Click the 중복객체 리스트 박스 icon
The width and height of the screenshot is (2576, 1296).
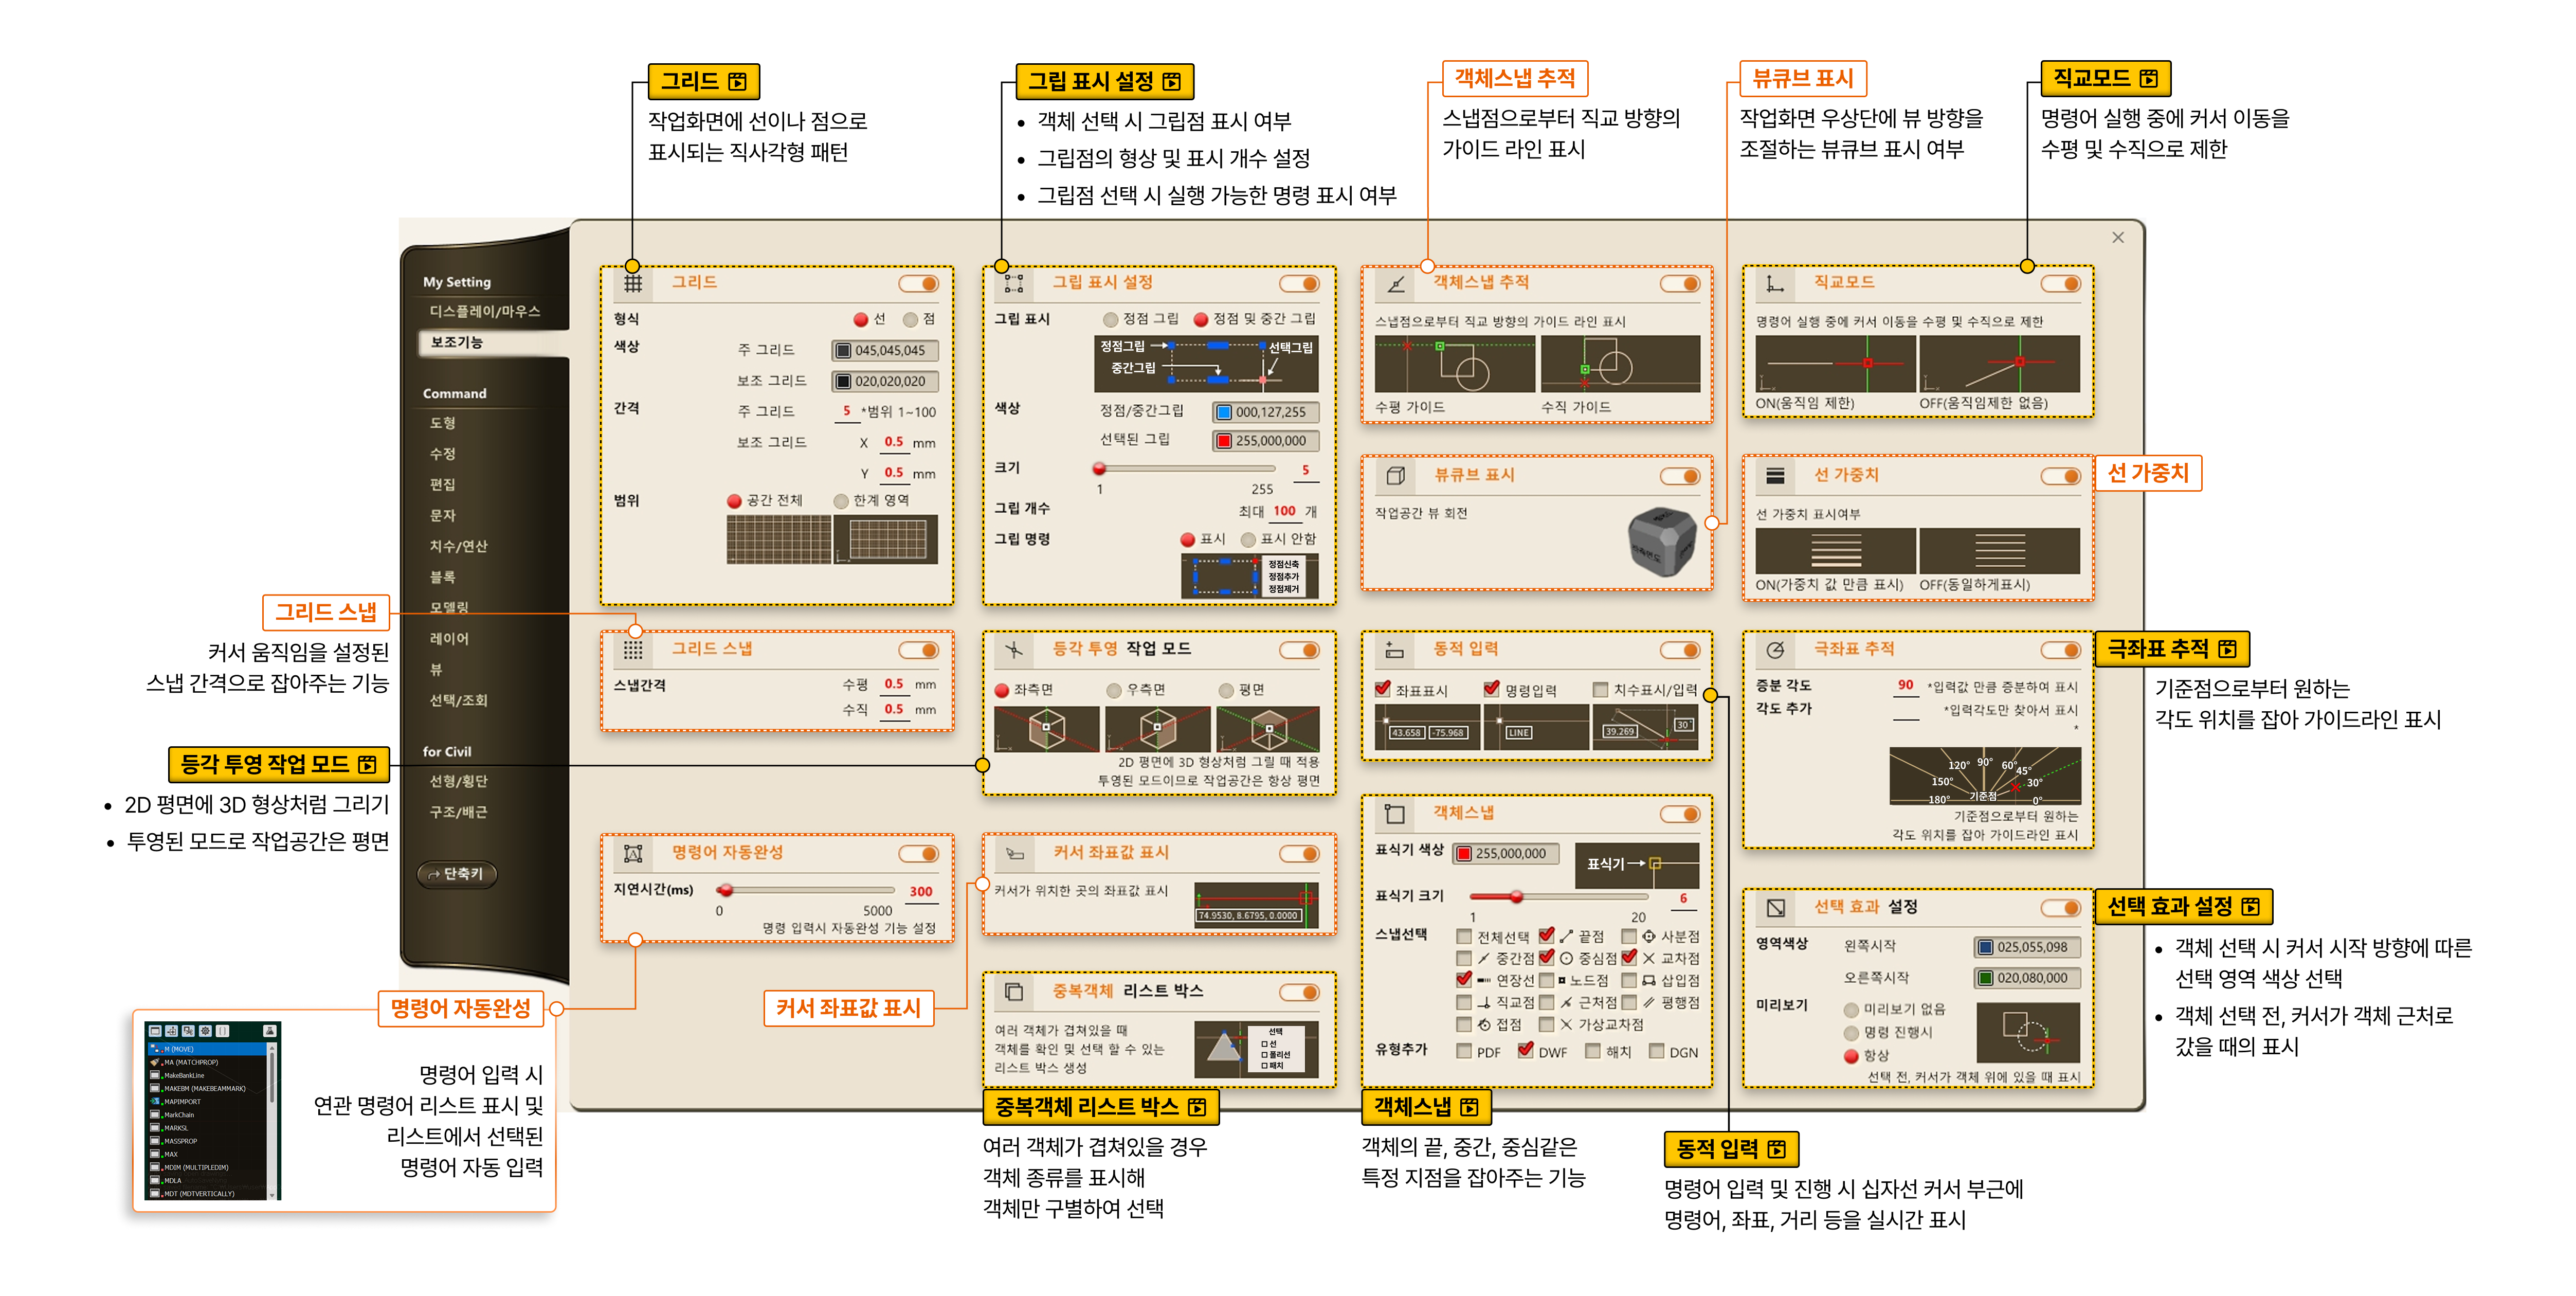tap(1013, 992)
